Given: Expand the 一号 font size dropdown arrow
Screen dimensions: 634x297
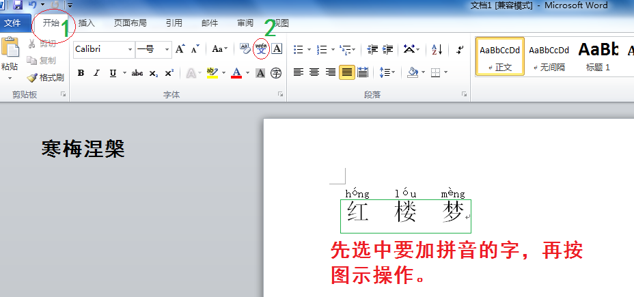Looking at the screenshot, I should coord(167,50).
